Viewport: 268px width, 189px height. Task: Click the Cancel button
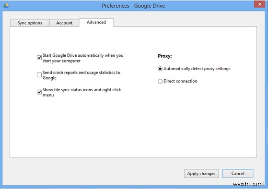point(238,174)
